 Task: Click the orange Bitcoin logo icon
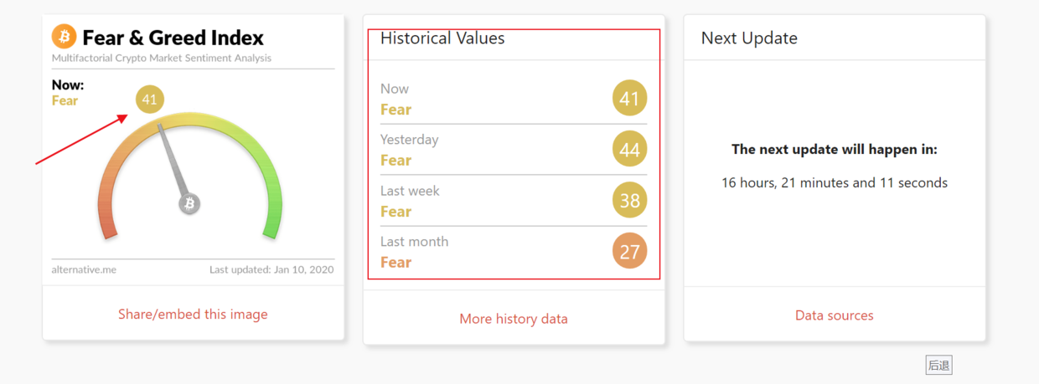pos(64,37)
